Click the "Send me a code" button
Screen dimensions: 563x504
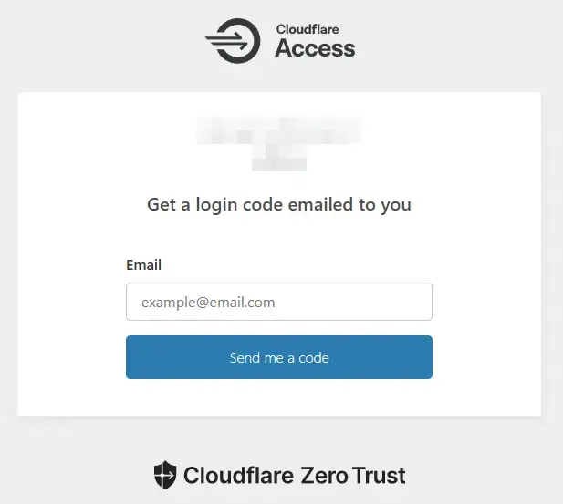click(x=279, y=357)
